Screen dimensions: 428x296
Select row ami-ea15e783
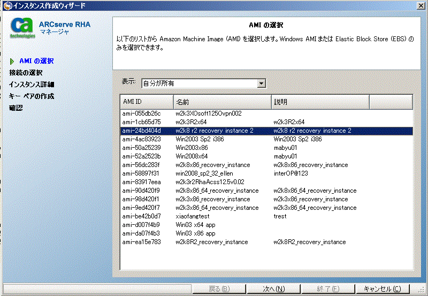[266, 242]
